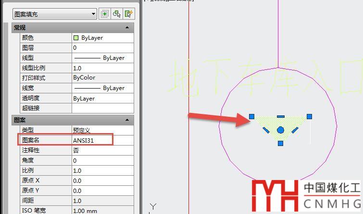Click the Select Objects icon
This screenshot has height=214, width=363.
pyautogui.click(x=117, y=14)
